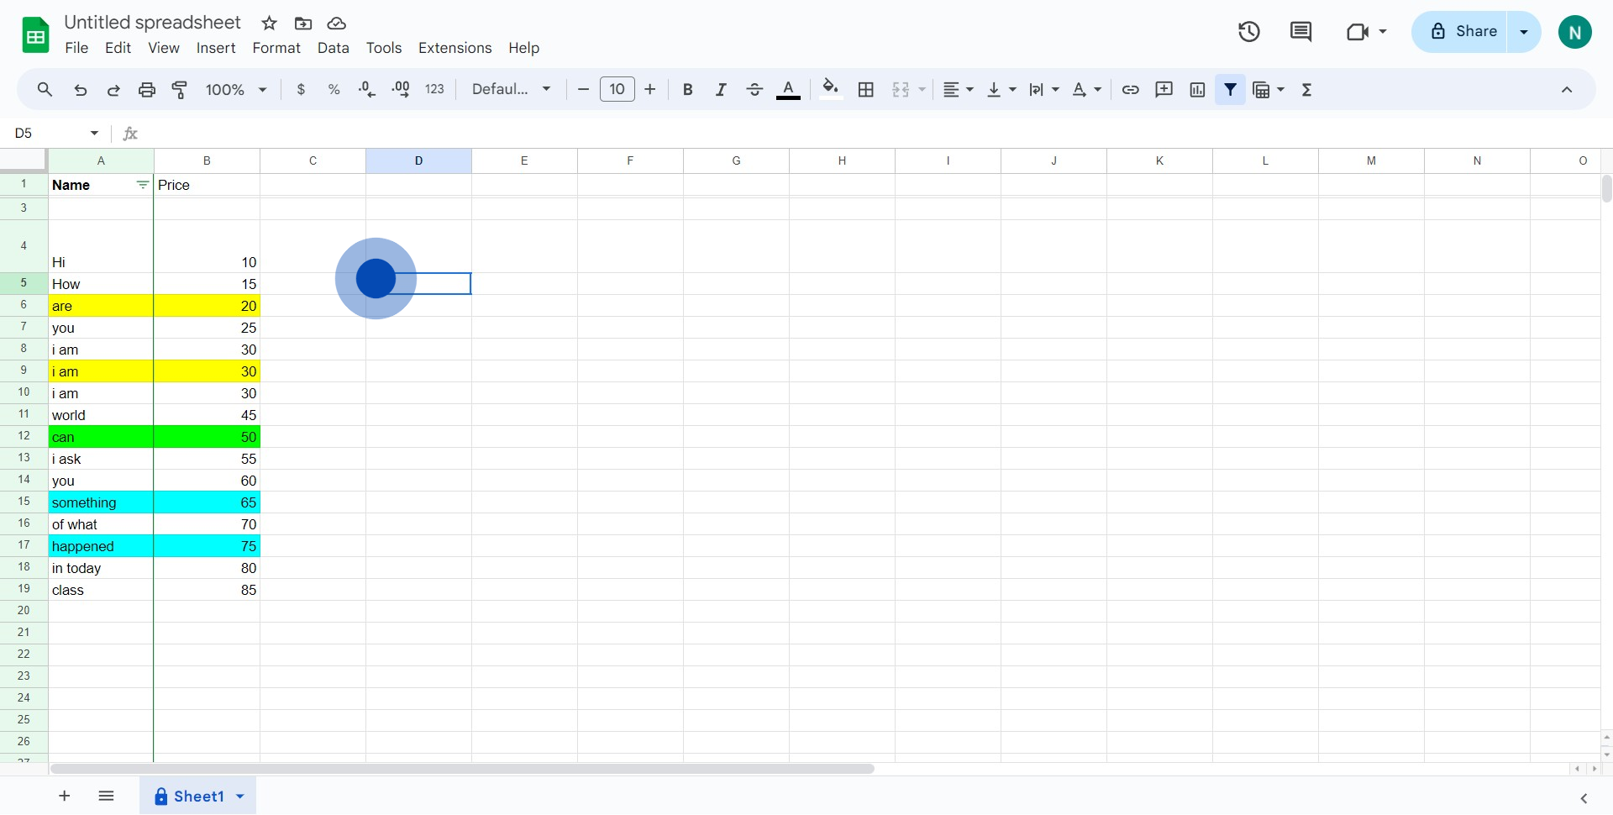Click the insert link icon
Viewport: 1613px width, 815px height.
1131,90
